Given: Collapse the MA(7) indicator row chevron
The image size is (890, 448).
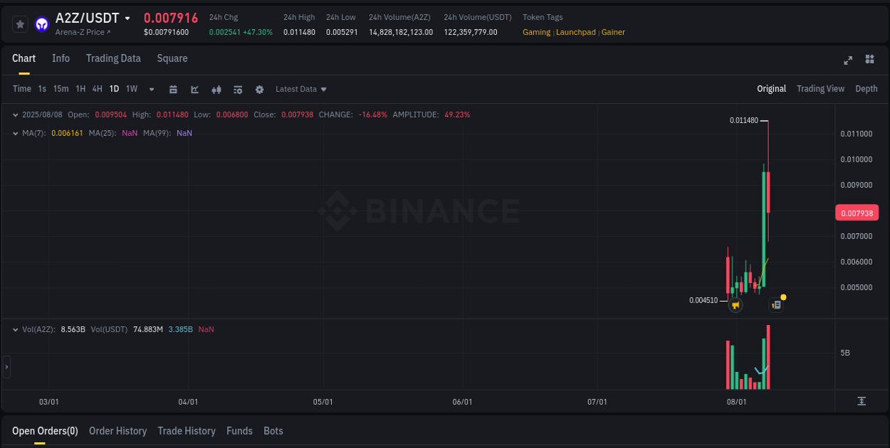Looking at the screenshot, I should point(15,133).
